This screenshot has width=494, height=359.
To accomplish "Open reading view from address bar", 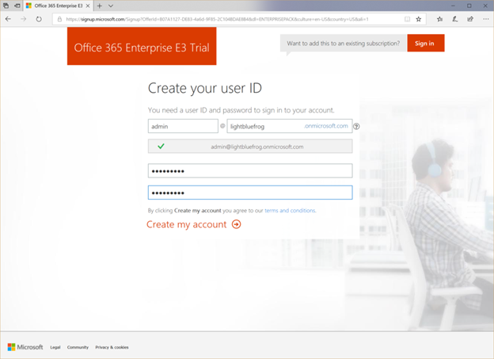I will click(407, 19).
